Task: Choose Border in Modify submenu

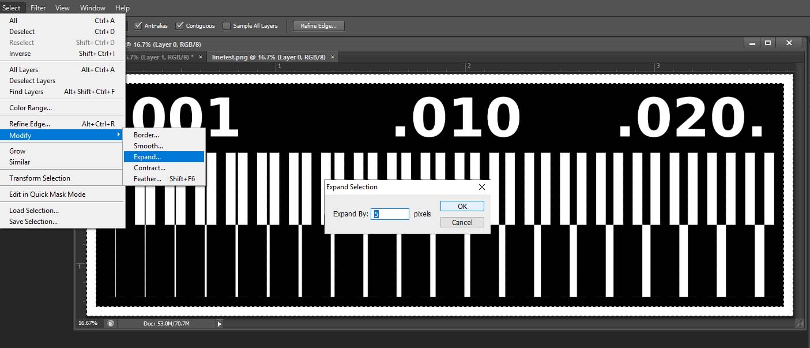Action: tap(164, 135)
